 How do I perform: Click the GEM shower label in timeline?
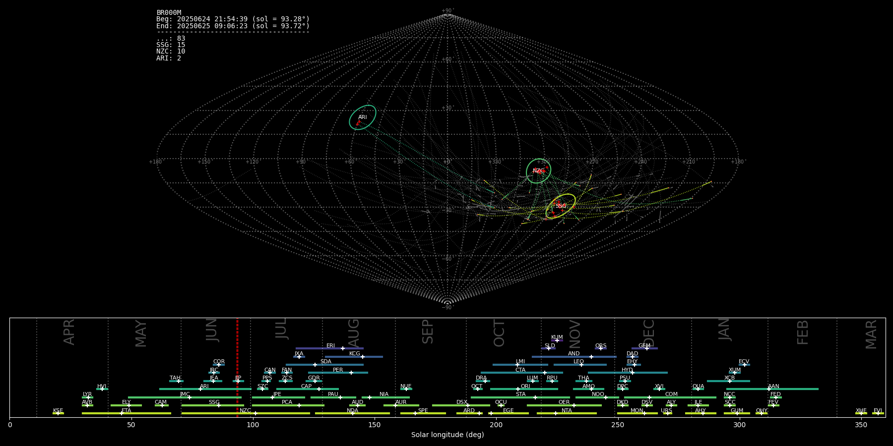pyautogui.click(x=644, y=346)
